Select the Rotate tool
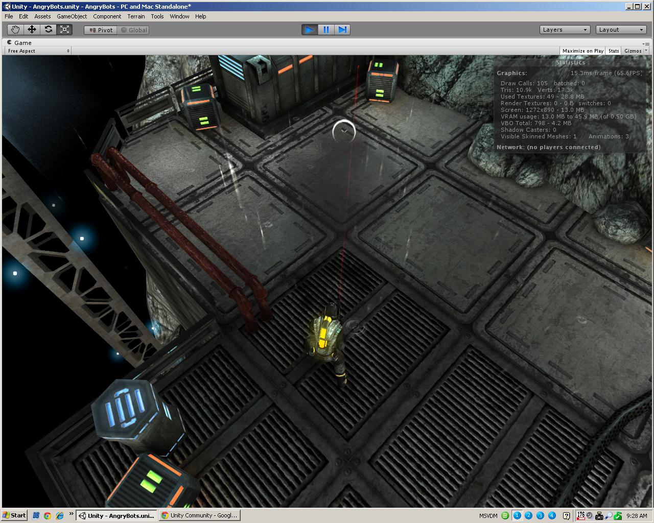 pyautogui.click(x=48, y=30)
